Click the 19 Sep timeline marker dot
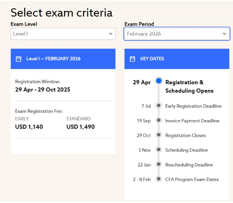This screenshot has width=233, height=203. click(158, 120)
